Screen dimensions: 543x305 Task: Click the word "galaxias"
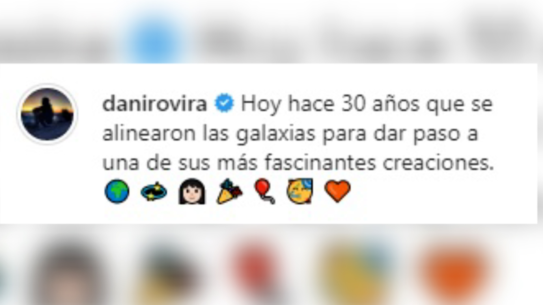275,134
